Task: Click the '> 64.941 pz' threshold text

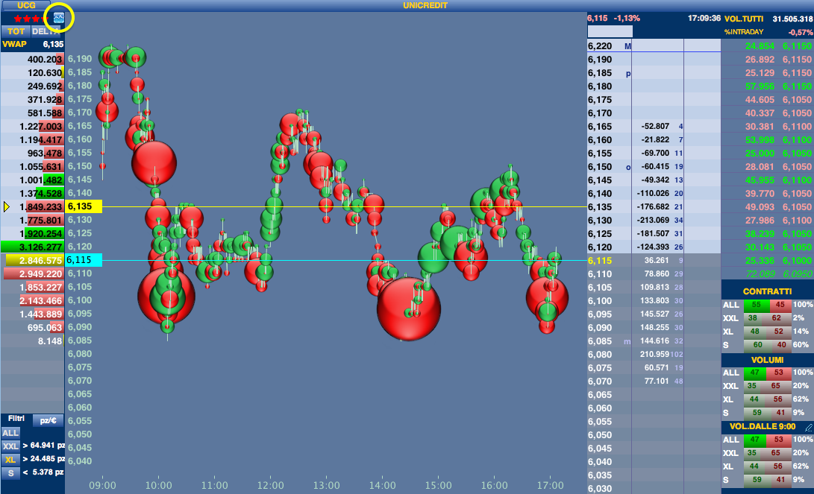Action: coord(43,446)
